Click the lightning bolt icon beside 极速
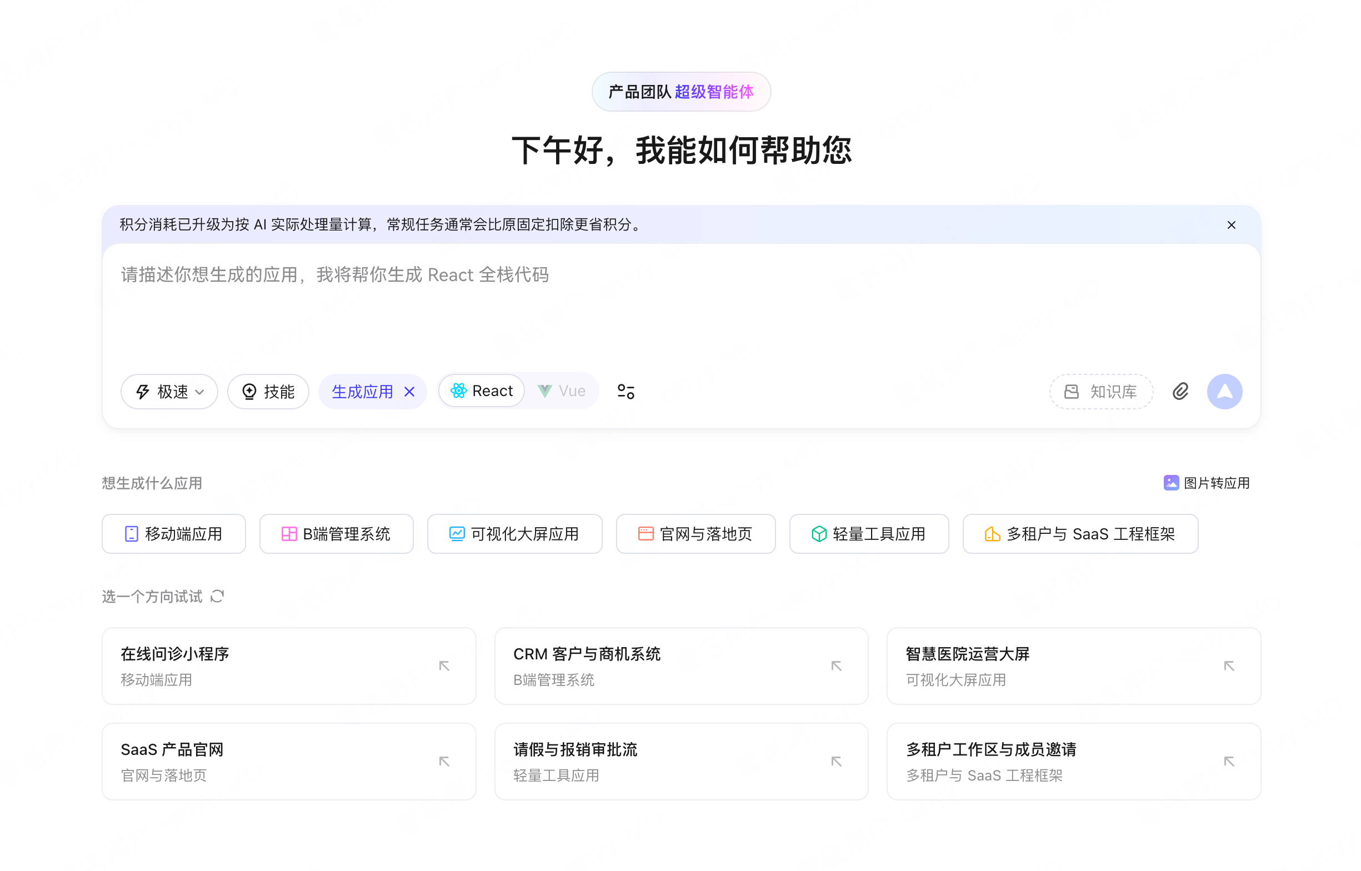 tap(143, 392)
